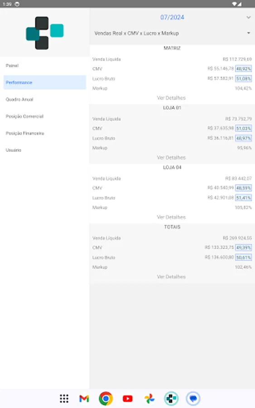Click the MATRIZ section header
Viewport: 255px width, 408px height.
tap(172, 48)
